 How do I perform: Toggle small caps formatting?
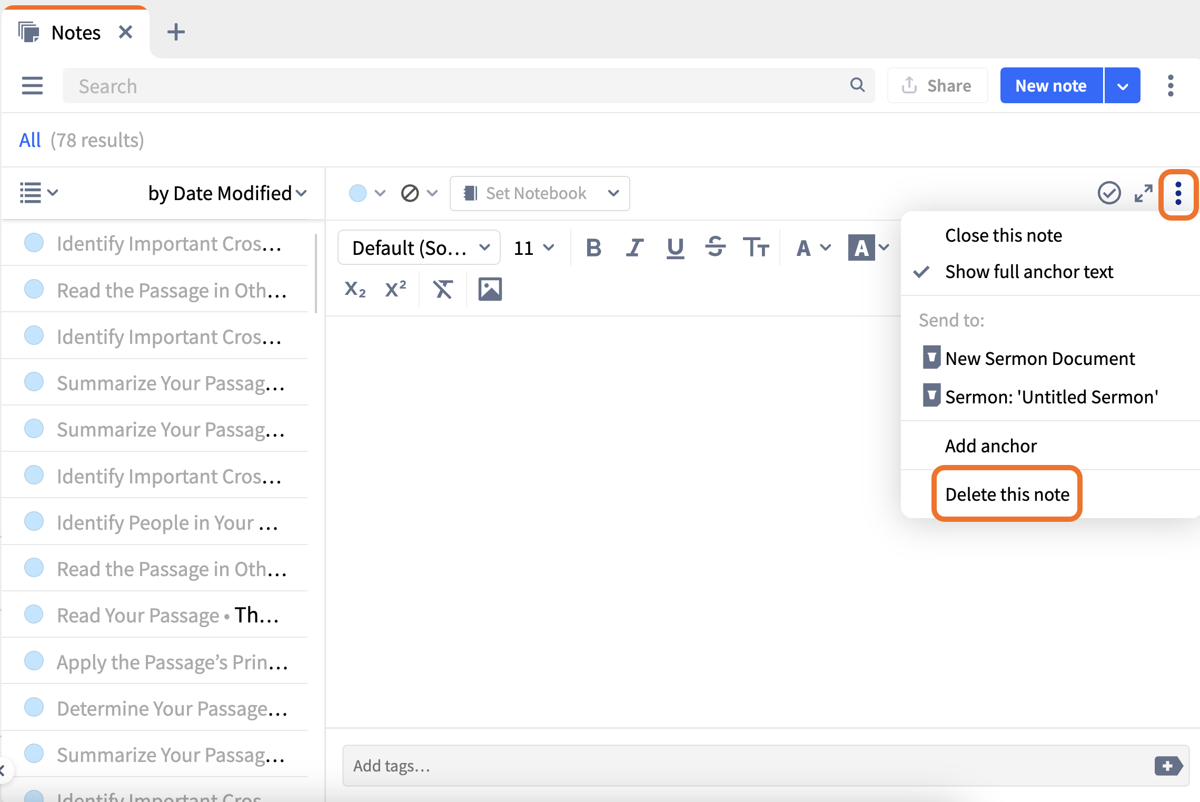coord(756,247)
